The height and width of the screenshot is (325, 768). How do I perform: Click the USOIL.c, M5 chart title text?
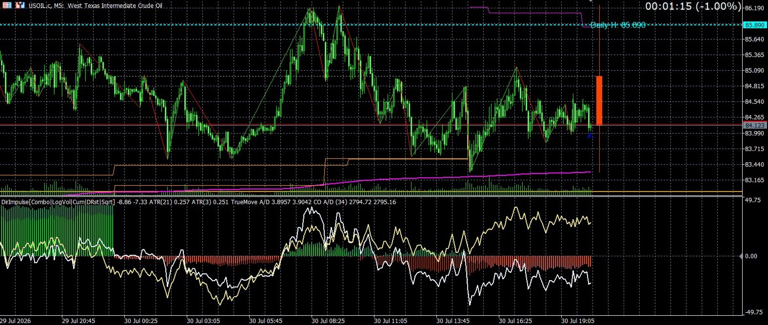[95, 6]
